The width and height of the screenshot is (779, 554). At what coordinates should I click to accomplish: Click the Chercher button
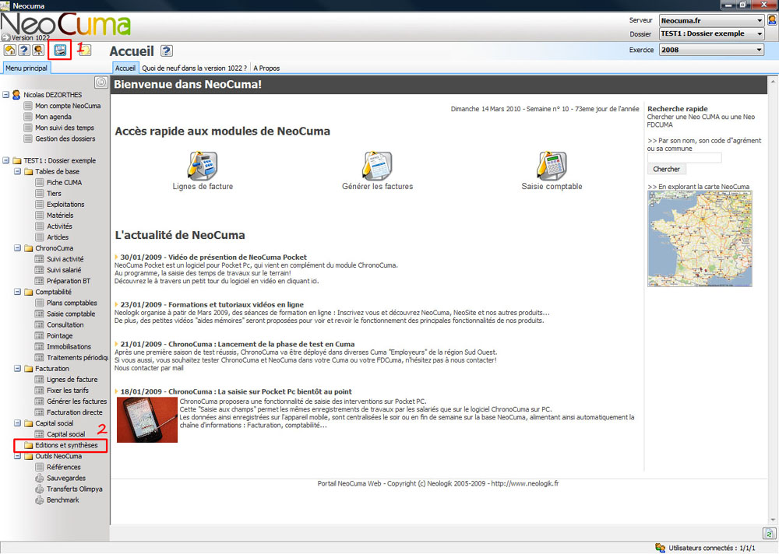tap(666, 169)
